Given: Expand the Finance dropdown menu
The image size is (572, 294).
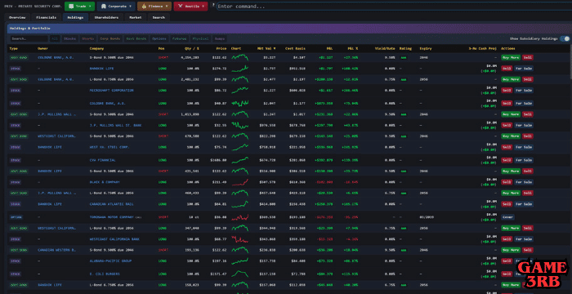Looking at the screenshot, I should click(x=154, y=7).
